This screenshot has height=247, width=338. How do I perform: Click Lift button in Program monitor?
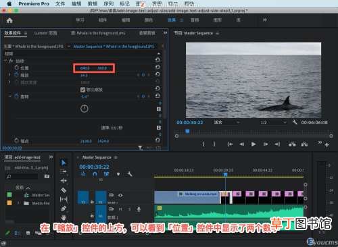(x=292, y=144)
